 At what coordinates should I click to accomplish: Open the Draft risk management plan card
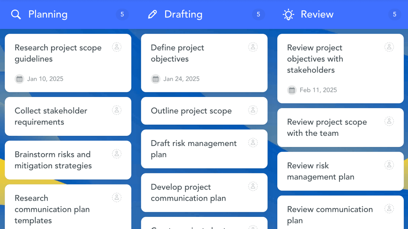[x=193, y=149]
